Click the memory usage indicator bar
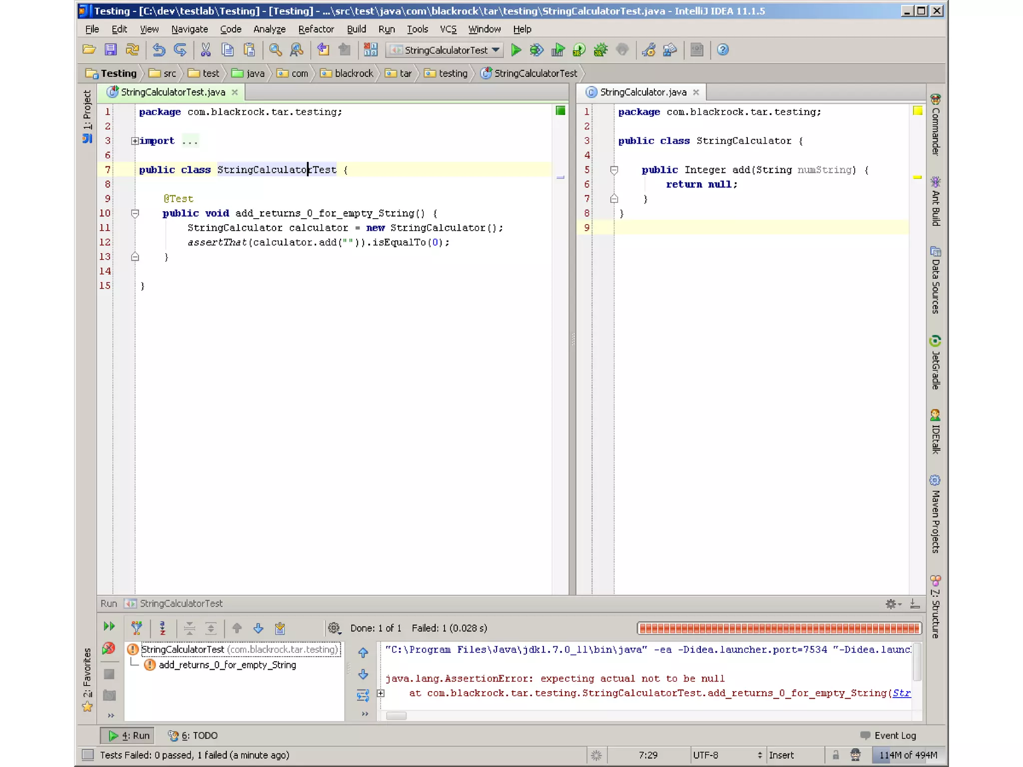This screenshot has width=1023, height=767. click(x=908, y=755)
